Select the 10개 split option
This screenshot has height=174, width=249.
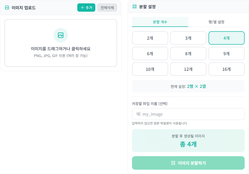tap(150, 69)
